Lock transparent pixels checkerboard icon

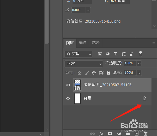tap(80, 73)
